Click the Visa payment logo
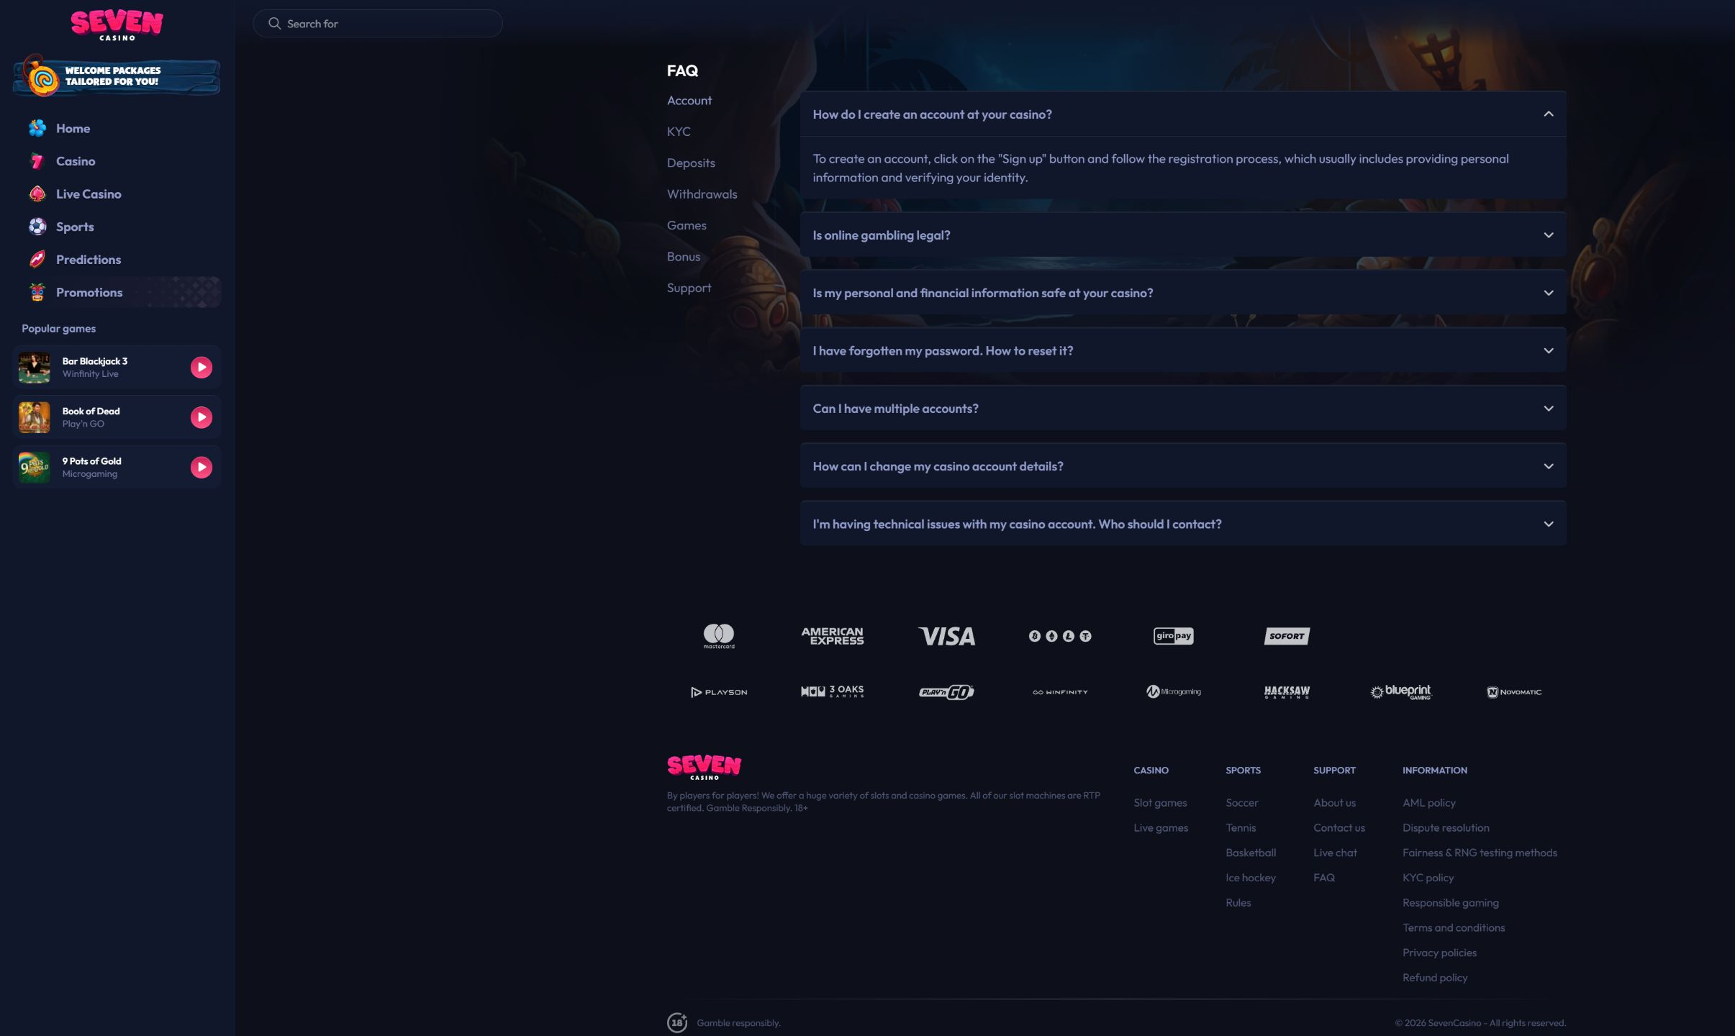This screenshot has width=1735, height=1036. coord(946,636)
